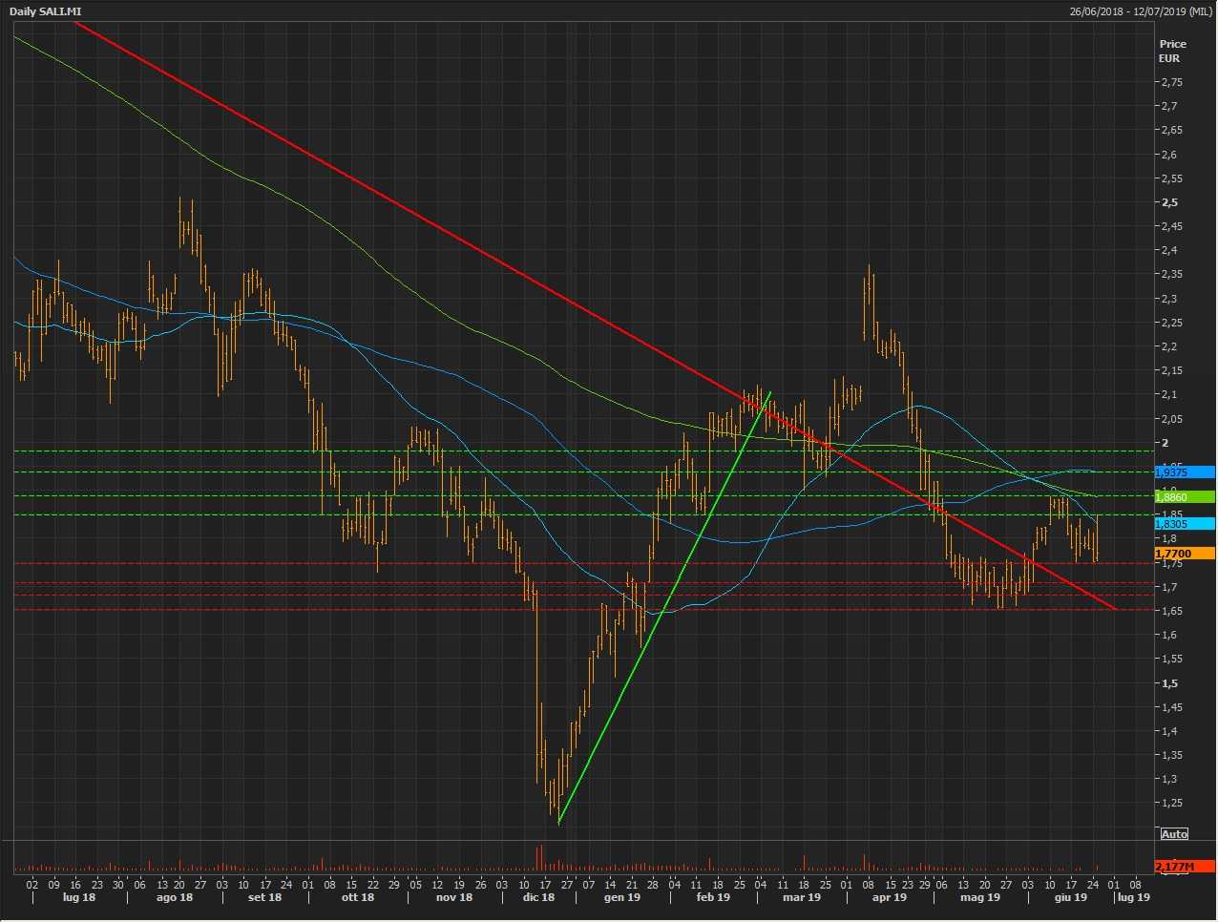Click the 1,5 price axis tick label
The width and height of the screenshot is (1218, 922).
click(x=1169, y=683)
